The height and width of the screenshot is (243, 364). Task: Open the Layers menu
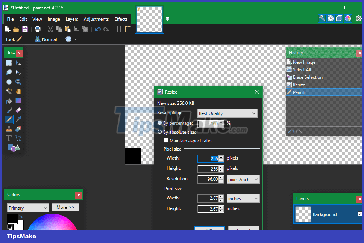tap(71, 19)
